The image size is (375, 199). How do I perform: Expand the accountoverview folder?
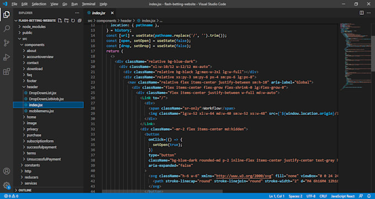[x=40, y=57]
